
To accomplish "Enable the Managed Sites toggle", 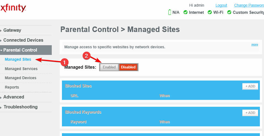I will tap(109, 67).
